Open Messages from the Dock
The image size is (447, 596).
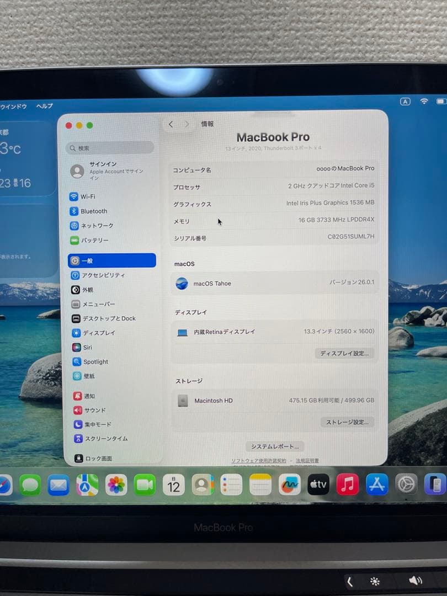[30, 485]
